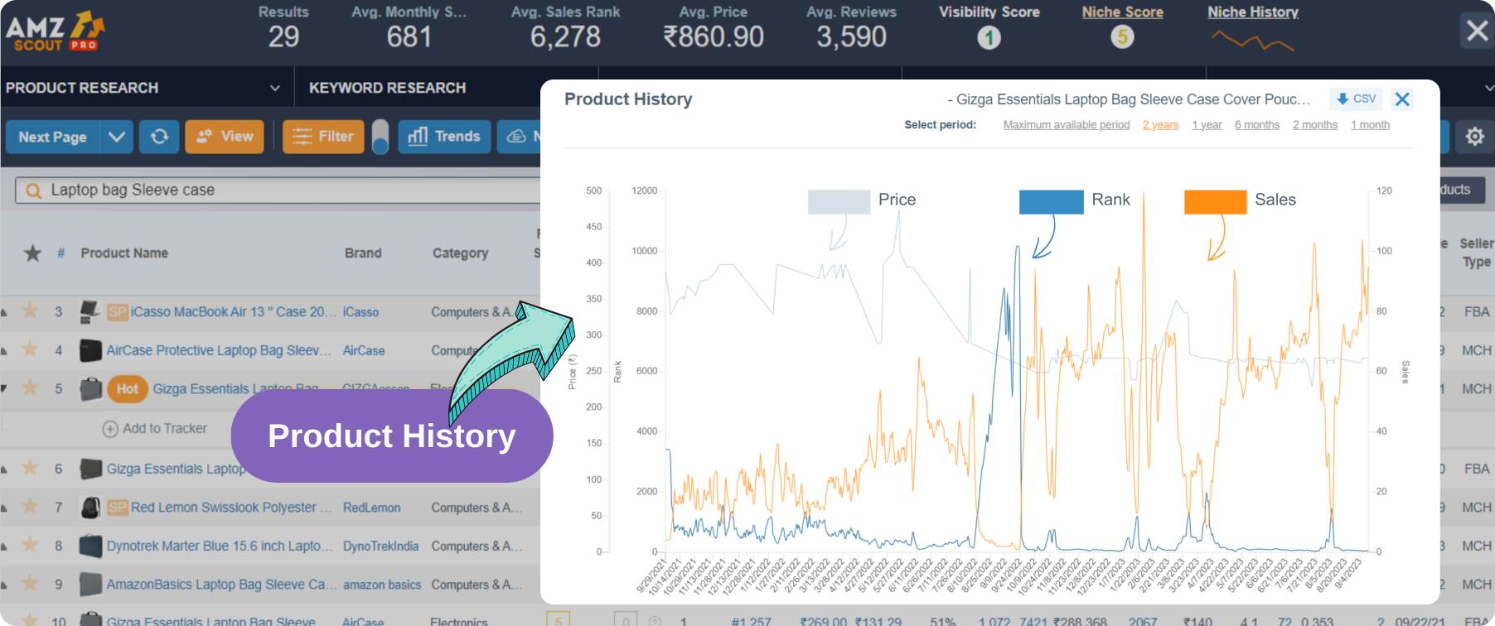Image resolution: width=1495 pixels, height=626 pixels.
Task: Toggle the Sales legend swatch
Action: pyautogui.click(x=1215, y=202)
